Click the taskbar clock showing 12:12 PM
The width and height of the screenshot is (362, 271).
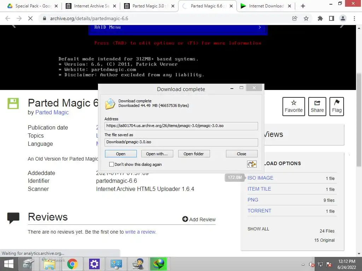(x=346, y=261)
